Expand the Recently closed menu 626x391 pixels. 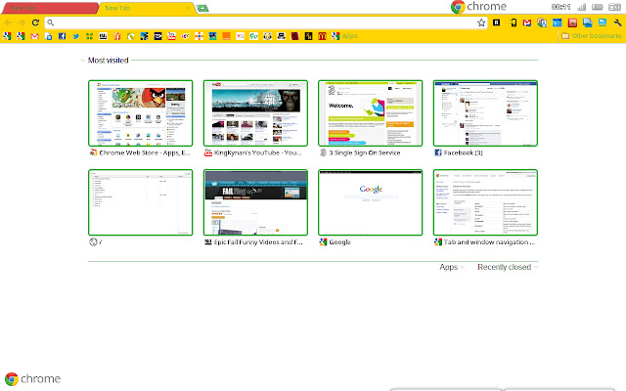tap(508, 267)
